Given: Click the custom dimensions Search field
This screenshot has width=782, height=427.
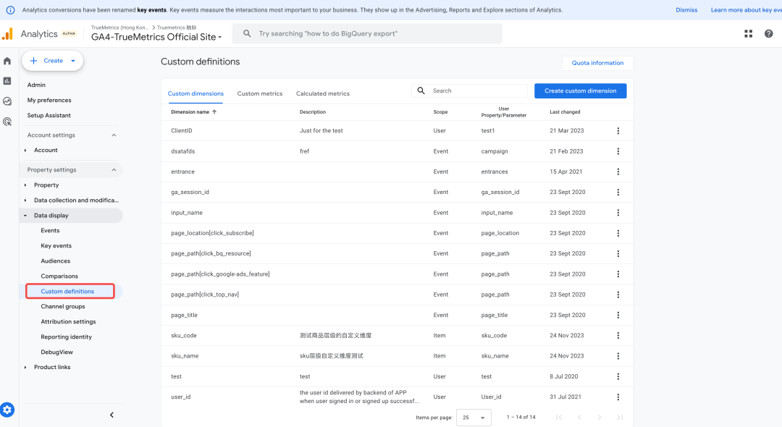Looking at the screenshot, I should (469, 90).
